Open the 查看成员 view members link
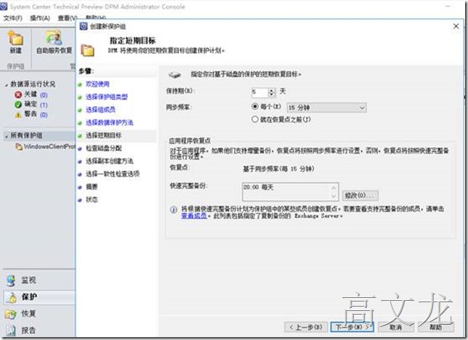 click(x=194, y=216)
